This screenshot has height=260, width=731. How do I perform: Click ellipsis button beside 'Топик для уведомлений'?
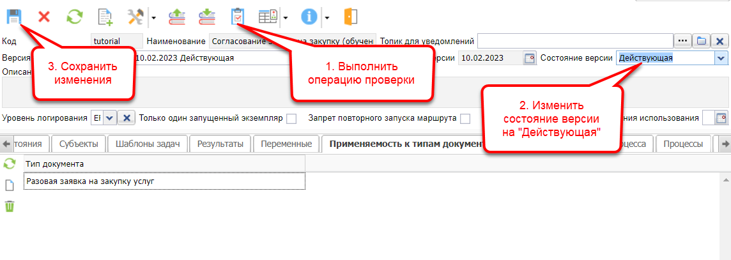click(x=683, y=41)
